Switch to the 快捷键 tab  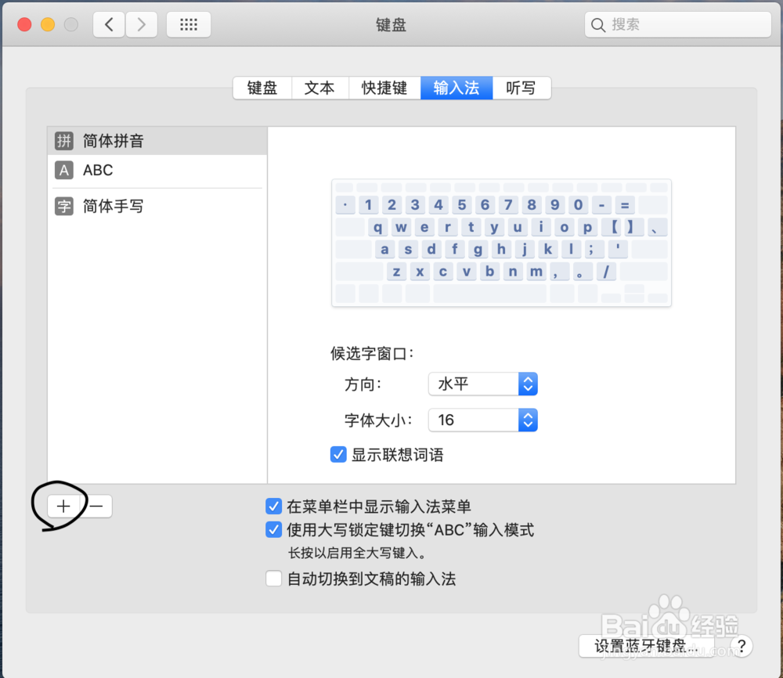pyautogui.click(x=384, y=88)
